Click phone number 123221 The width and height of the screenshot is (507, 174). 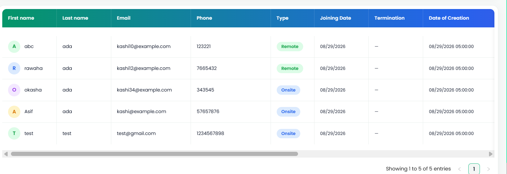tap(204, 46)
